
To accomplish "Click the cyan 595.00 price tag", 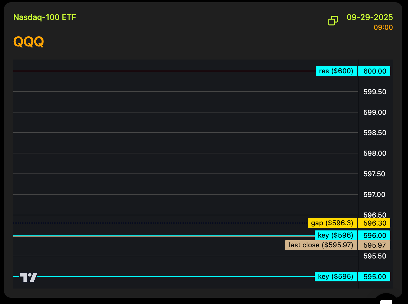I will 375,277.
